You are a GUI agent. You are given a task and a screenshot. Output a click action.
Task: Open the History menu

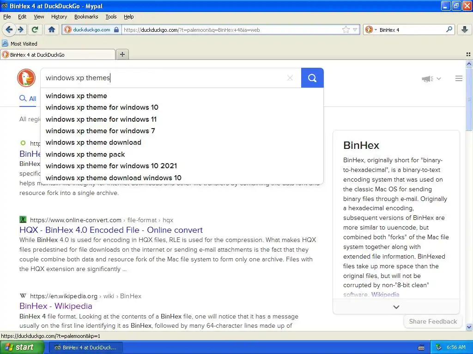tap(59, 17)
